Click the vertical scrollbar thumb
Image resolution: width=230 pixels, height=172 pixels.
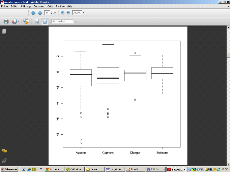228,55
